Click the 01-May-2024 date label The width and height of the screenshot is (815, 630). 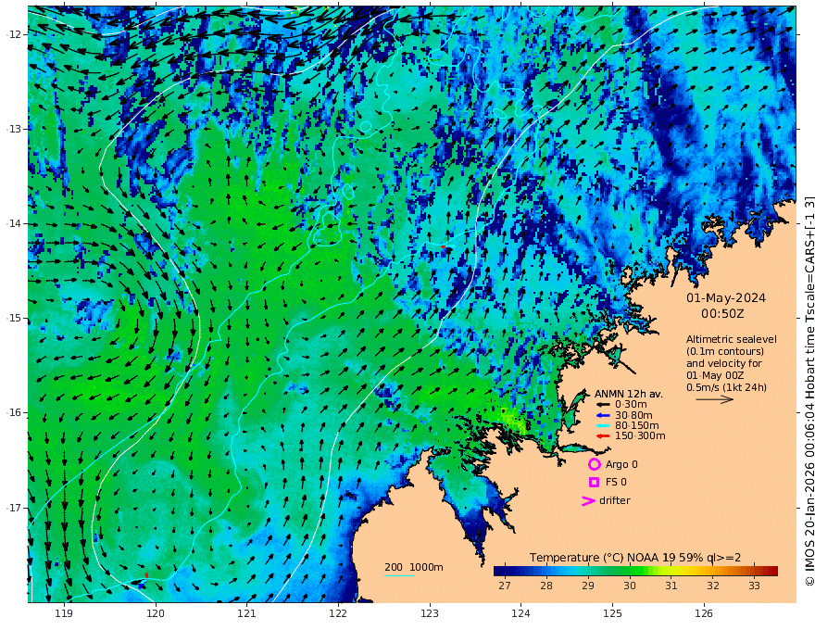[725, 297]
